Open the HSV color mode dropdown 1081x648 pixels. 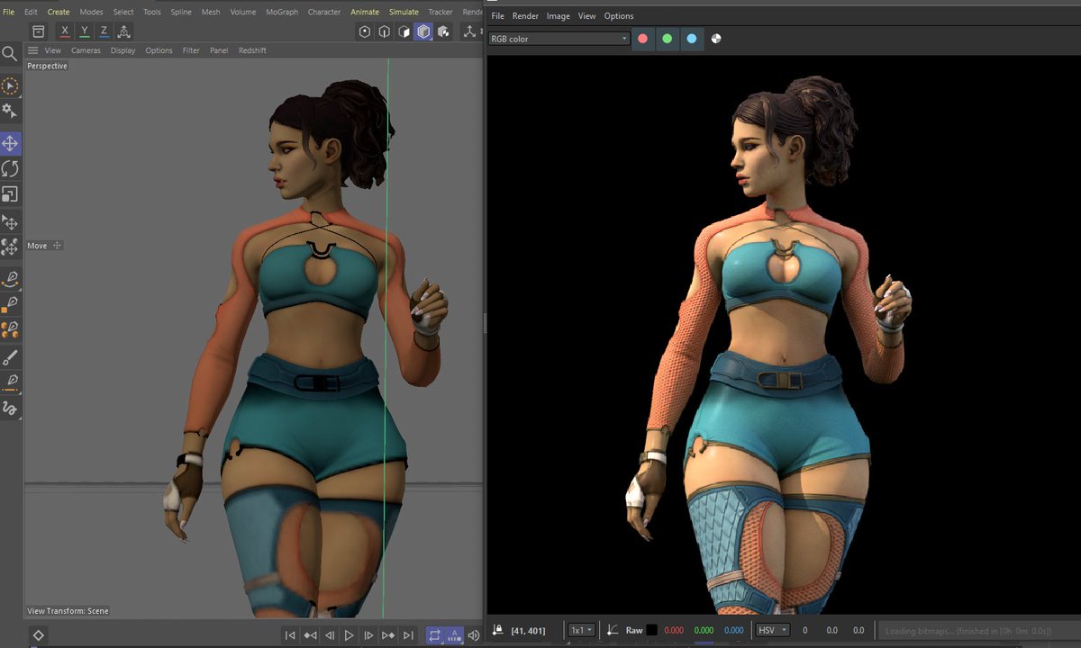click(773, 630)
